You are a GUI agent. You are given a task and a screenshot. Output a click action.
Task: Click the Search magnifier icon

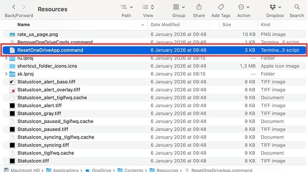coord(297,7)
